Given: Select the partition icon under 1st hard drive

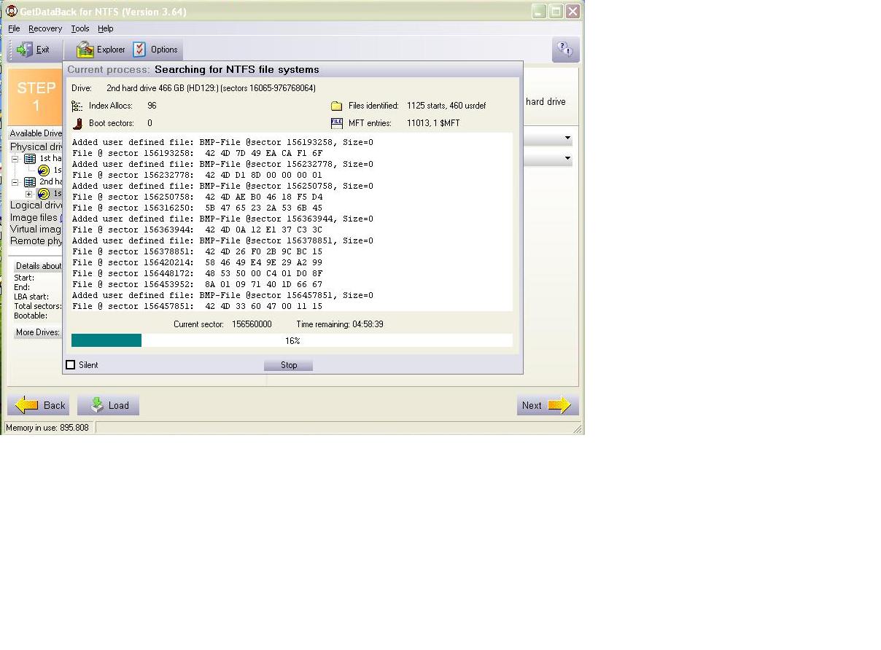Looking at the screenshot, I should click(44, 170).
